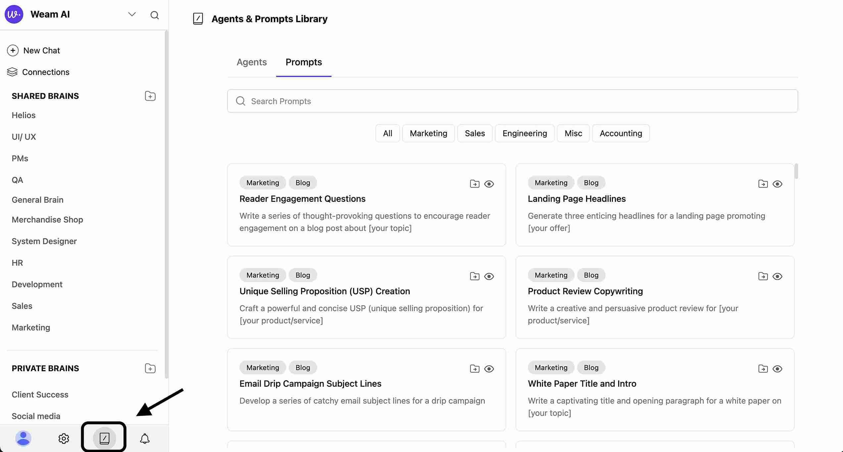Add Reader Engagement Questions prompt to brain

pyautogui.click(x=474, y=184)
